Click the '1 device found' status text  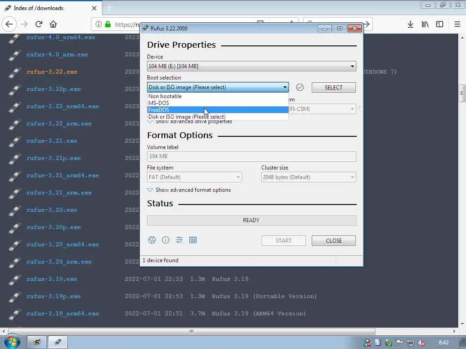(161, 260)
